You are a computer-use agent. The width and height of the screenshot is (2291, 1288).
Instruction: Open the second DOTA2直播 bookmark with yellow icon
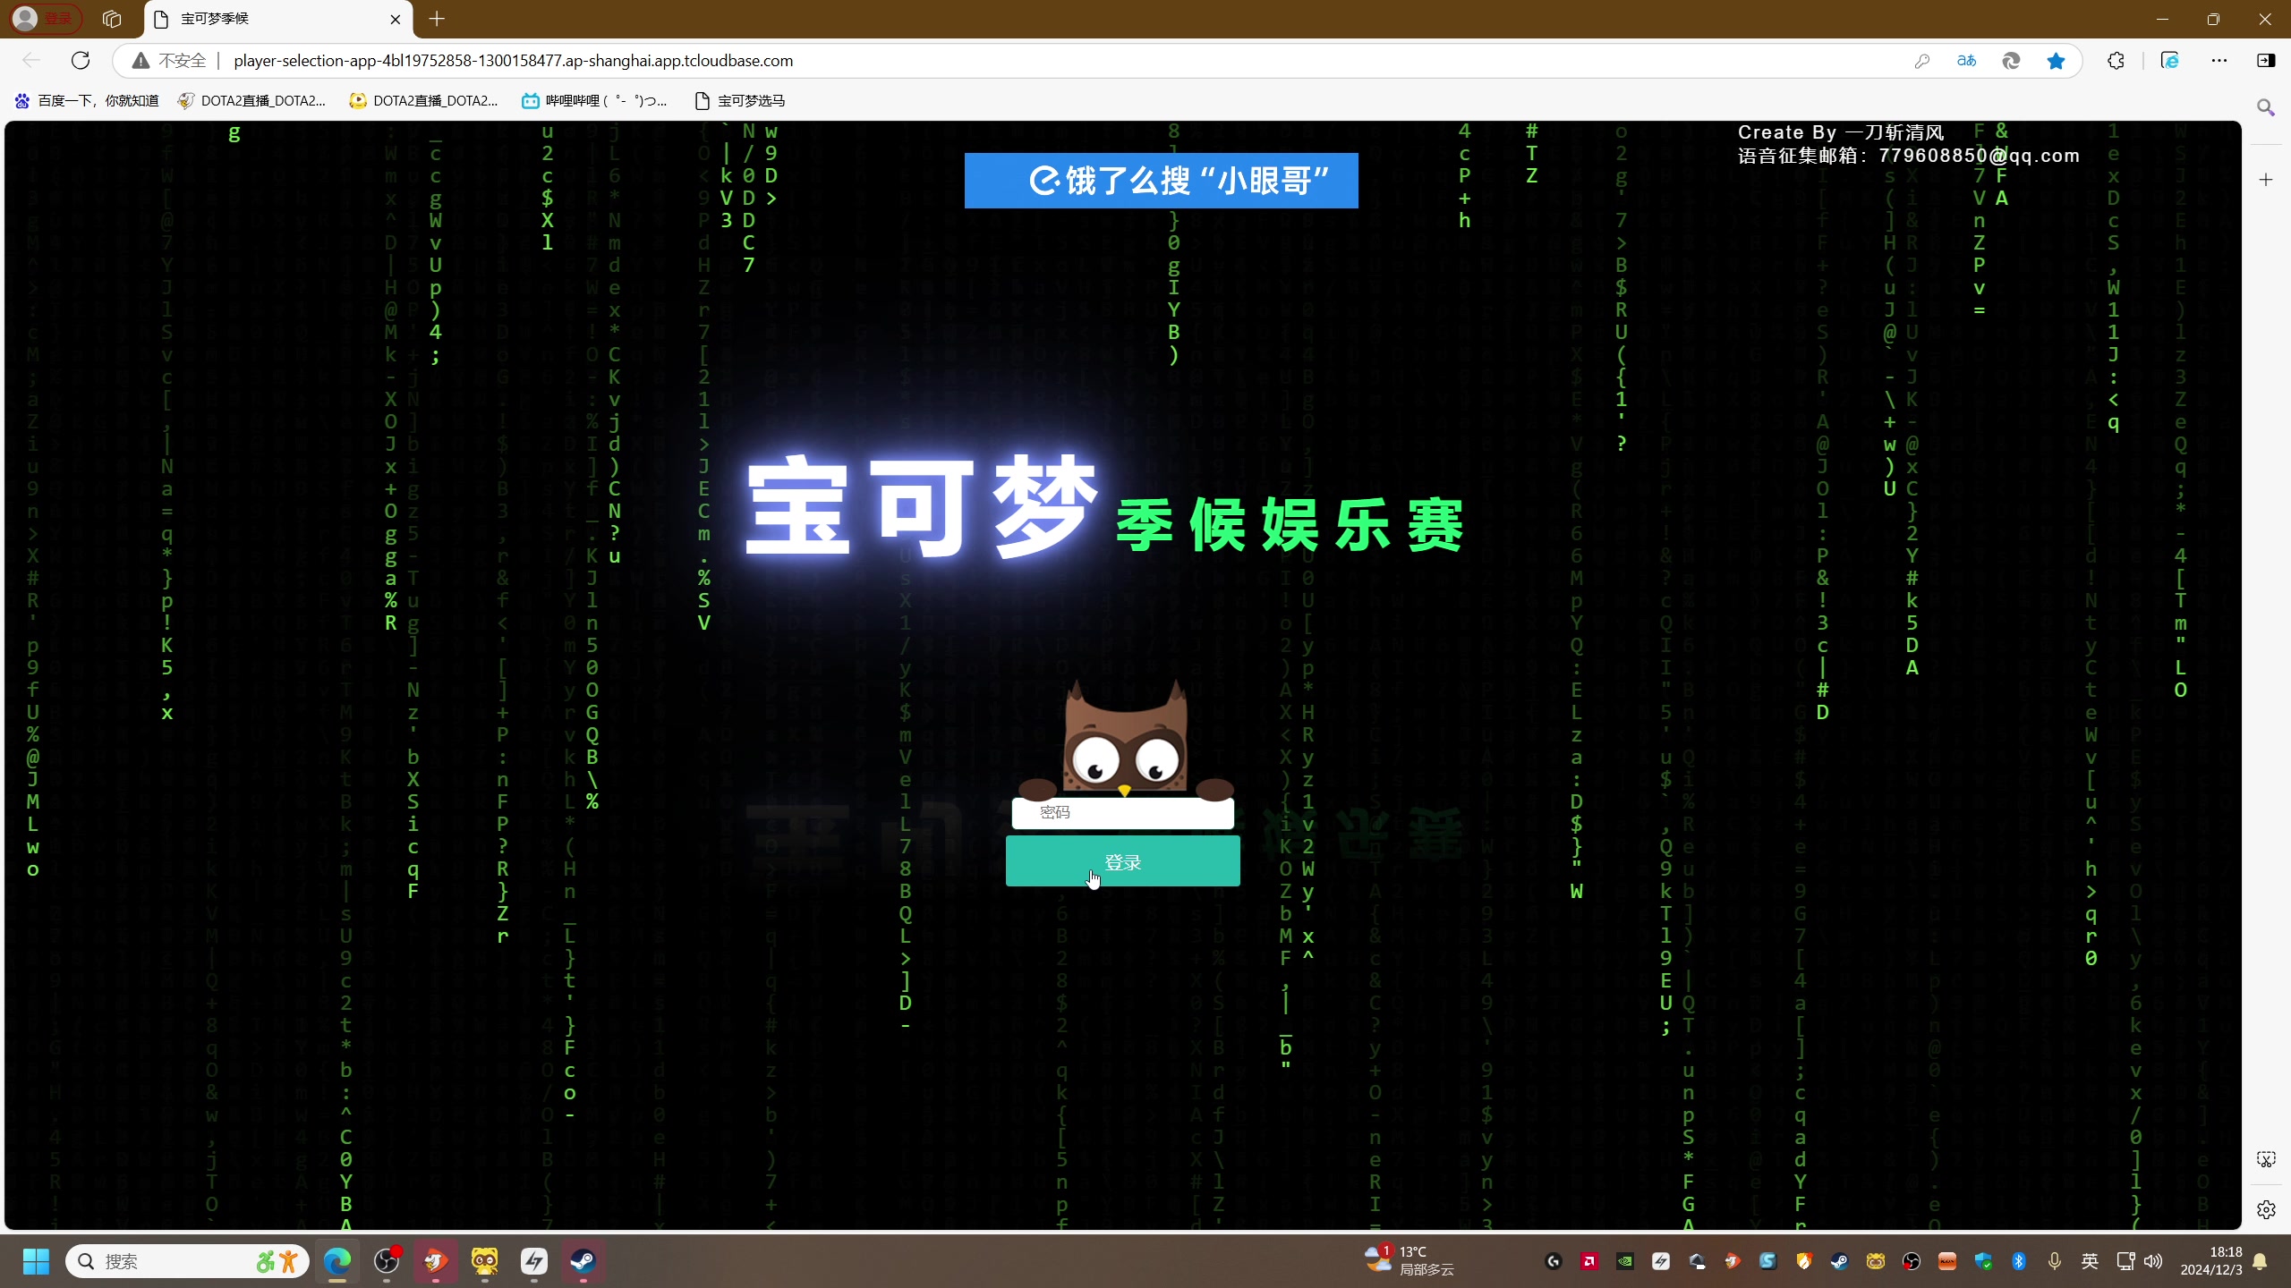click(423, 100)
